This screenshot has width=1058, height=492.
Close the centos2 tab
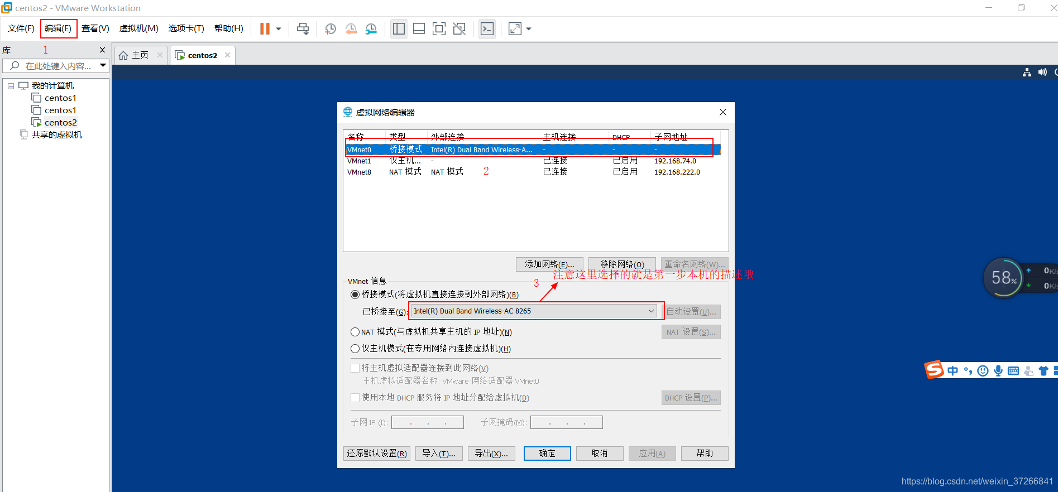pos(227,55)
